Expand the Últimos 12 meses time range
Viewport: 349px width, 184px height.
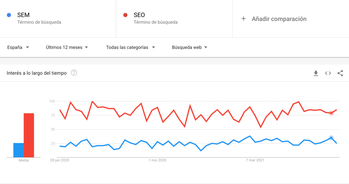coord(67,47)
